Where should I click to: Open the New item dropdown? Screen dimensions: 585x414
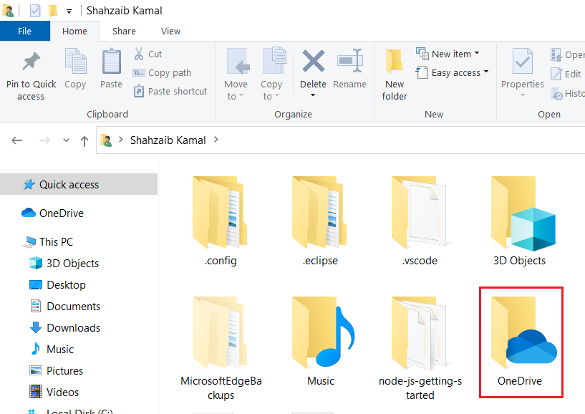click(x=448, y=54)
